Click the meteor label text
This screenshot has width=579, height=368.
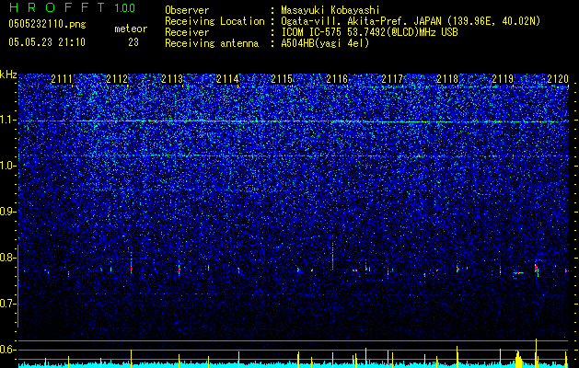[x=131, y=29]
